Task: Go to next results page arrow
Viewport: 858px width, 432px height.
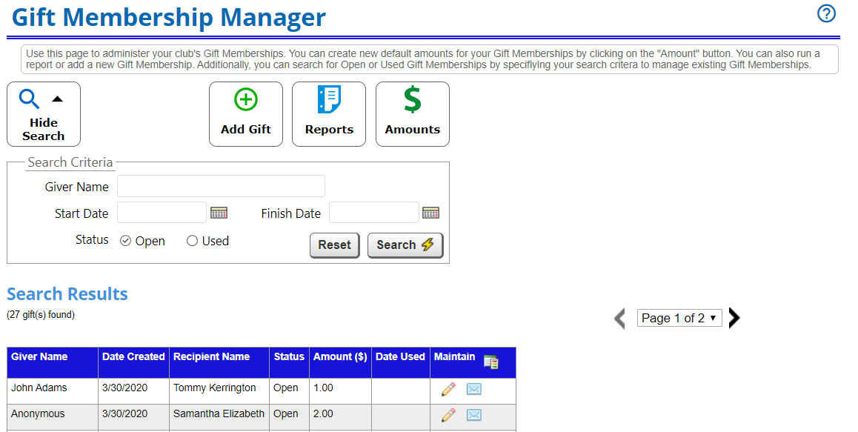Action: [x=734, y=318]
